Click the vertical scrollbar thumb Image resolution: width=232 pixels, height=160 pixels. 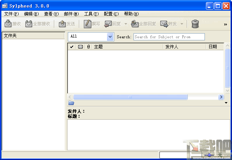227,68
